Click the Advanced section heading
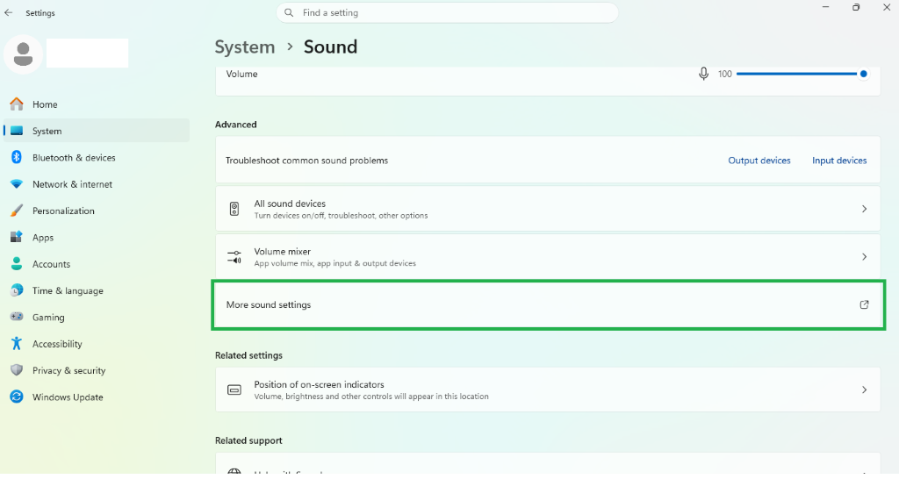 click(235, 125)
